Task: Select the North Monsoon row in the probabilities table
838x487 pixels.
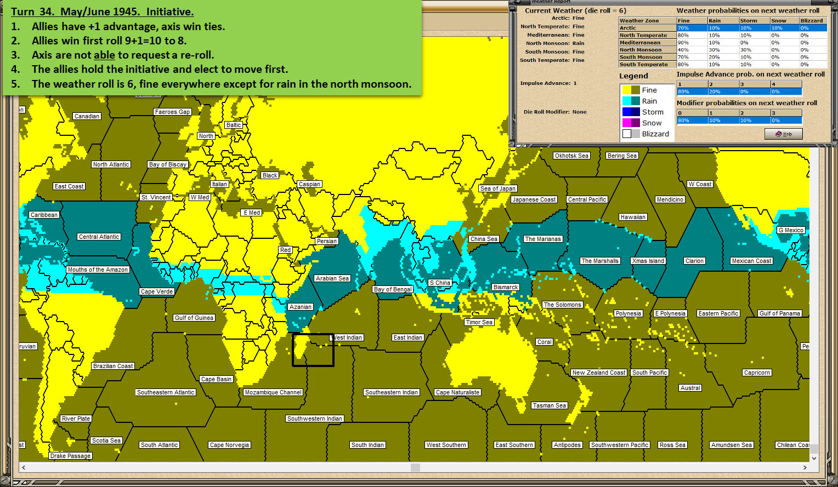Action: 722,50
